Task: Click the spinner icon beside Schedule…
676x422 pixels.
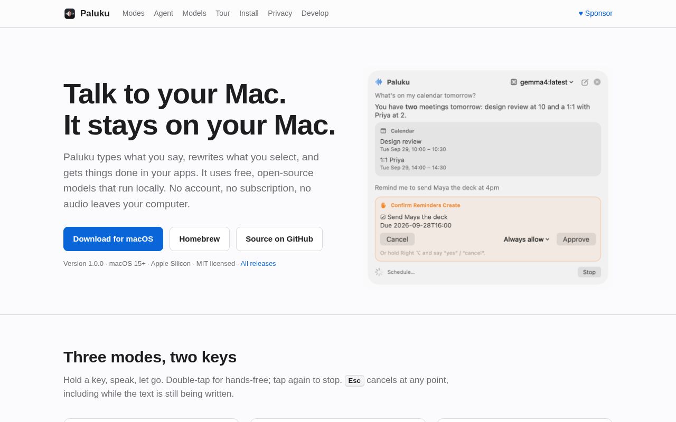Action: (379, 272)
